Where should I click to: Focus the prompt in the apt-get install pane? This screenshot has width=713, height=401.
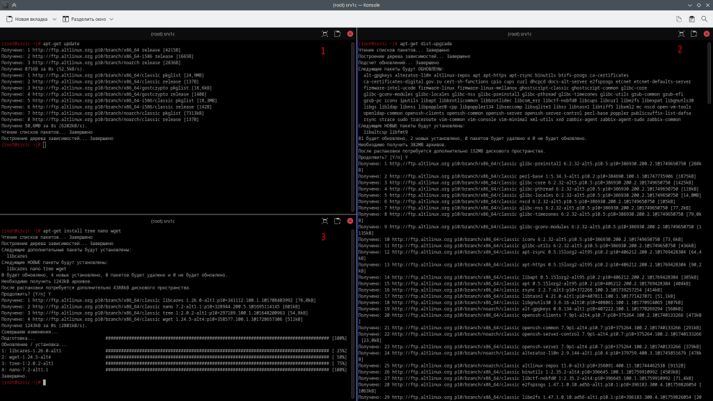45,382
